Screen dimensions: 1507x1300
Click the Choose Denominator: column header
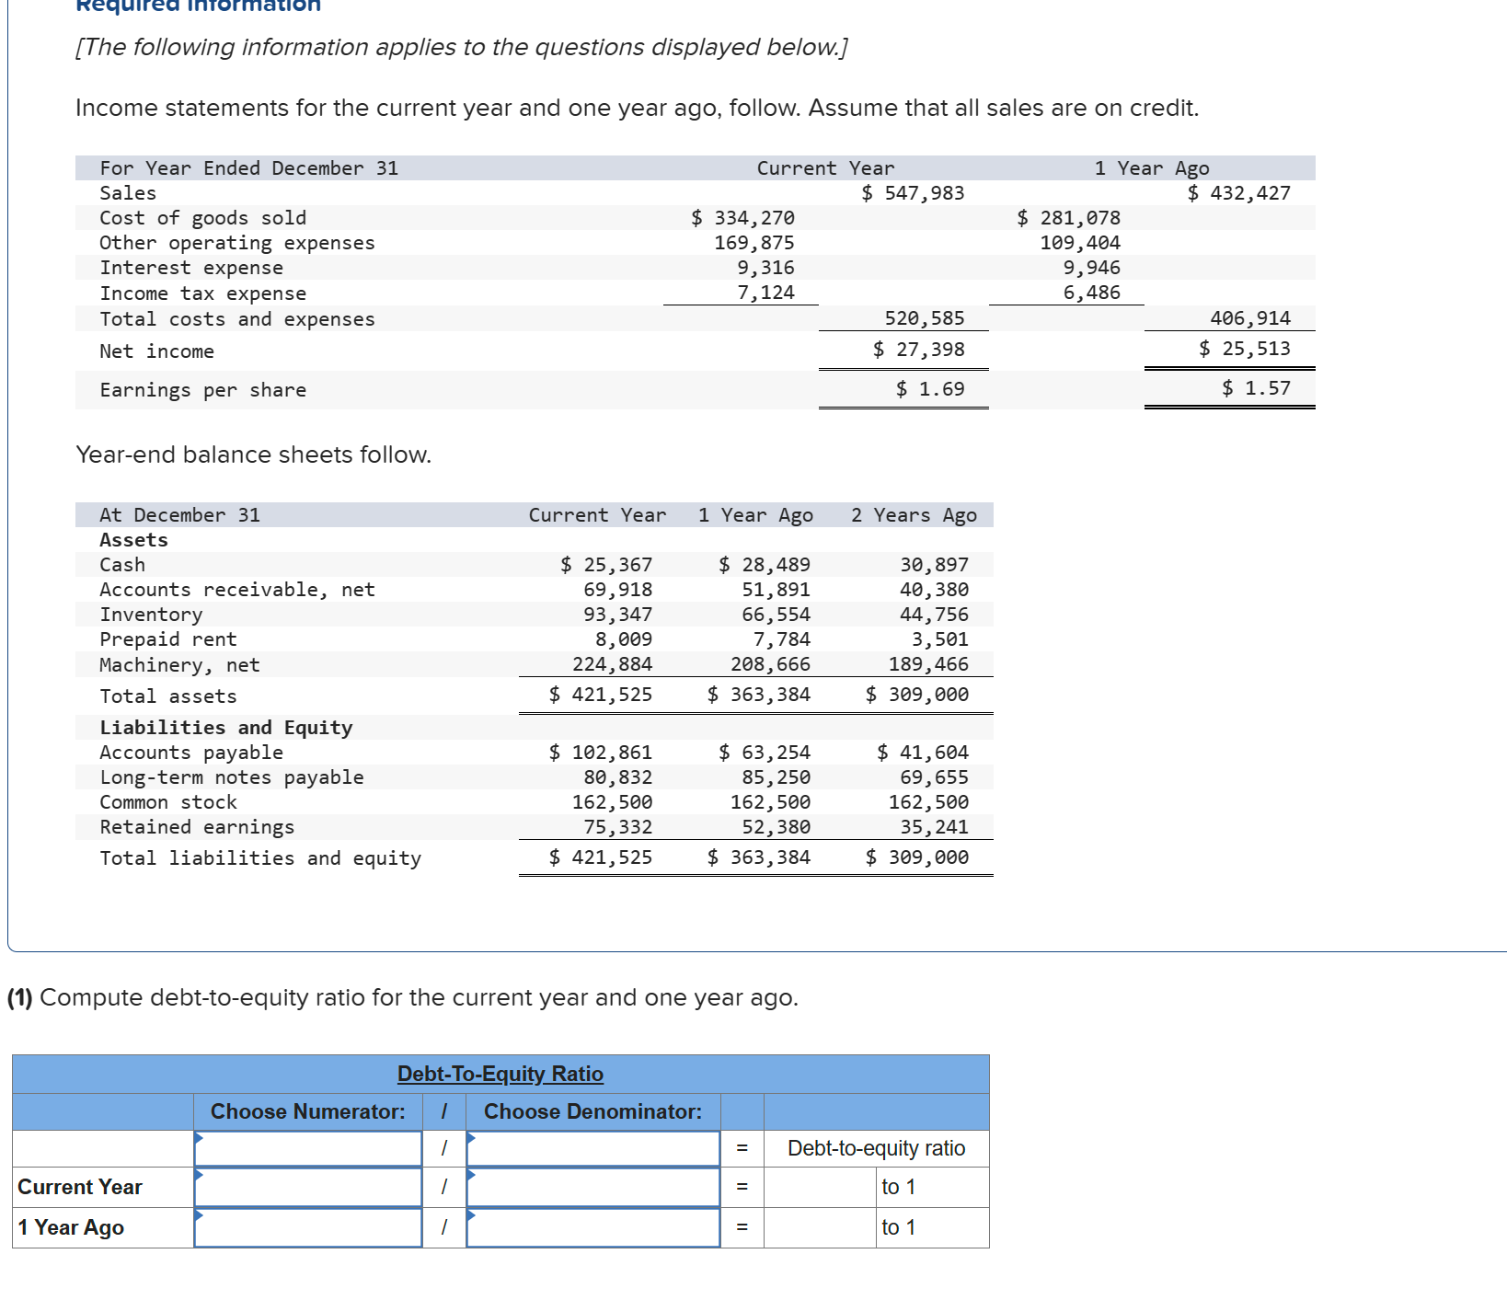(x=593, y=1111)
